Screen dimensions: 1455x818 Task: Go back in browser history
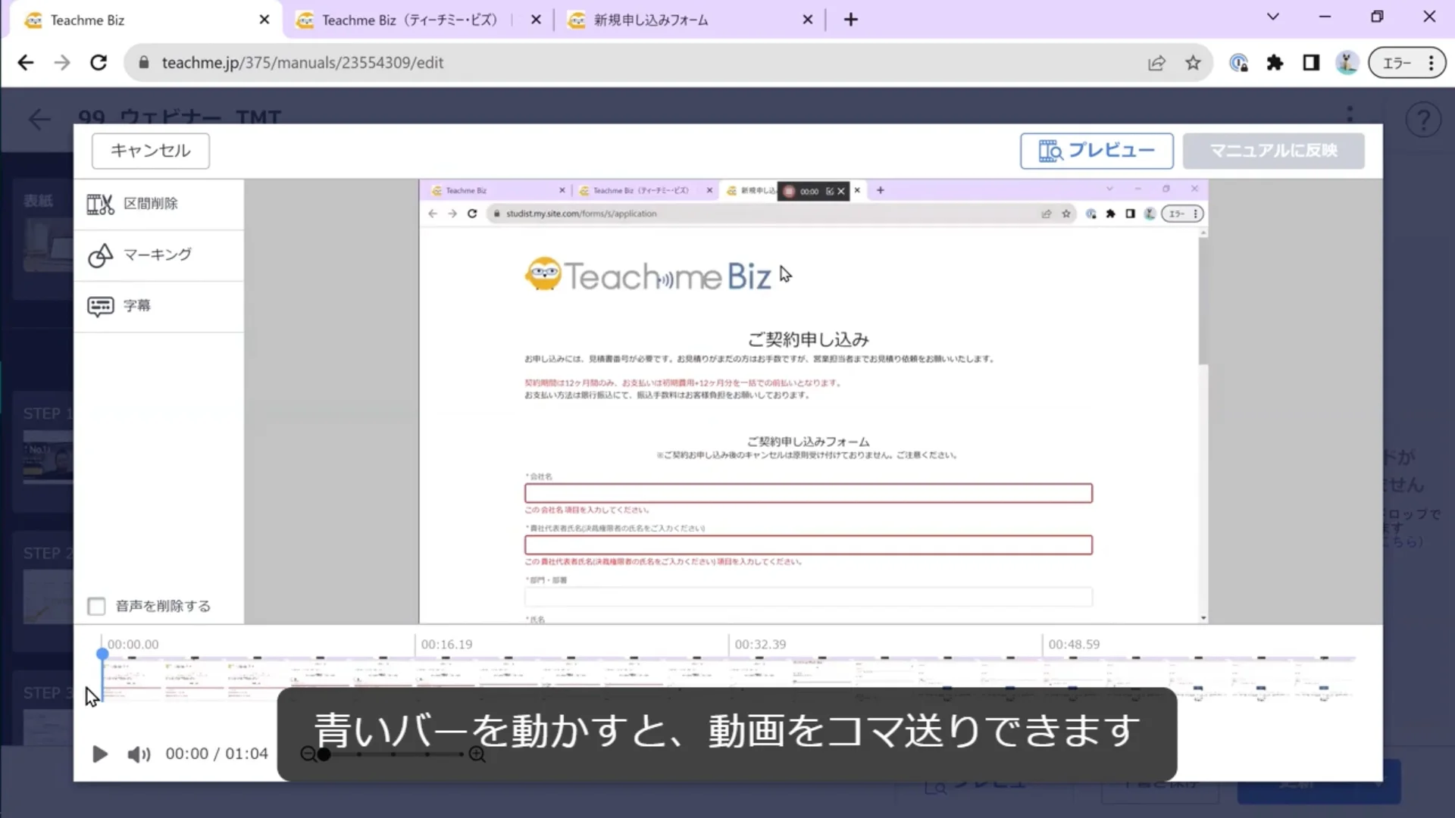click(x=26, y=63)
